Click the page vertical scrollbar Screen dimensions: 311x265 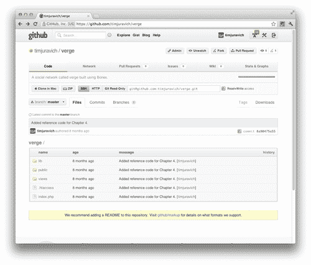click(294, 110)
